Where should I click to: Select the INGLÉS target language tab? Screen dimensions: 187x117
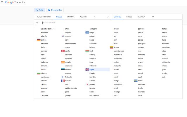tap(129, 17)
